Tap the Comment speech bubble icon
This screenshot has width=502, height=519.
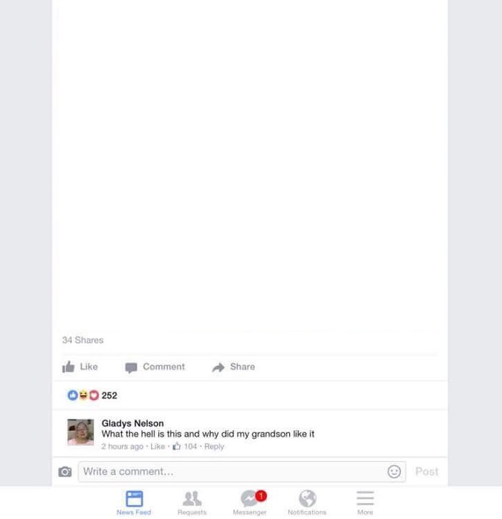pos(131,368)
